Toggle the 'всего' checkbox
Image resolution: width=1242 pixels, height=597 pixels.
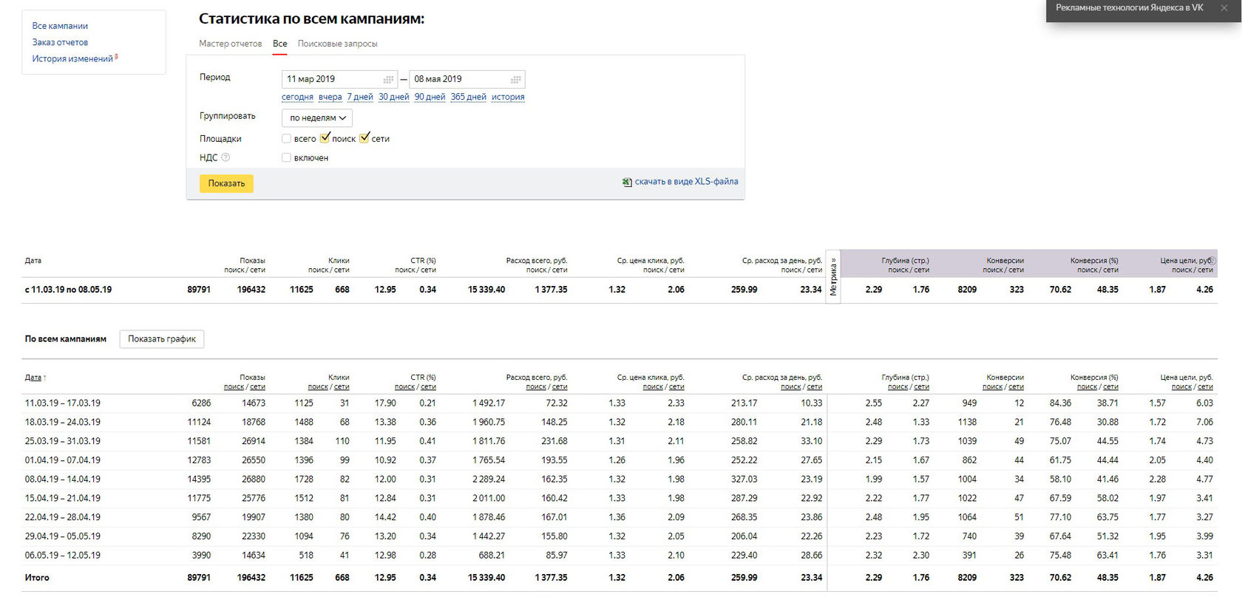tap(287, 139)
